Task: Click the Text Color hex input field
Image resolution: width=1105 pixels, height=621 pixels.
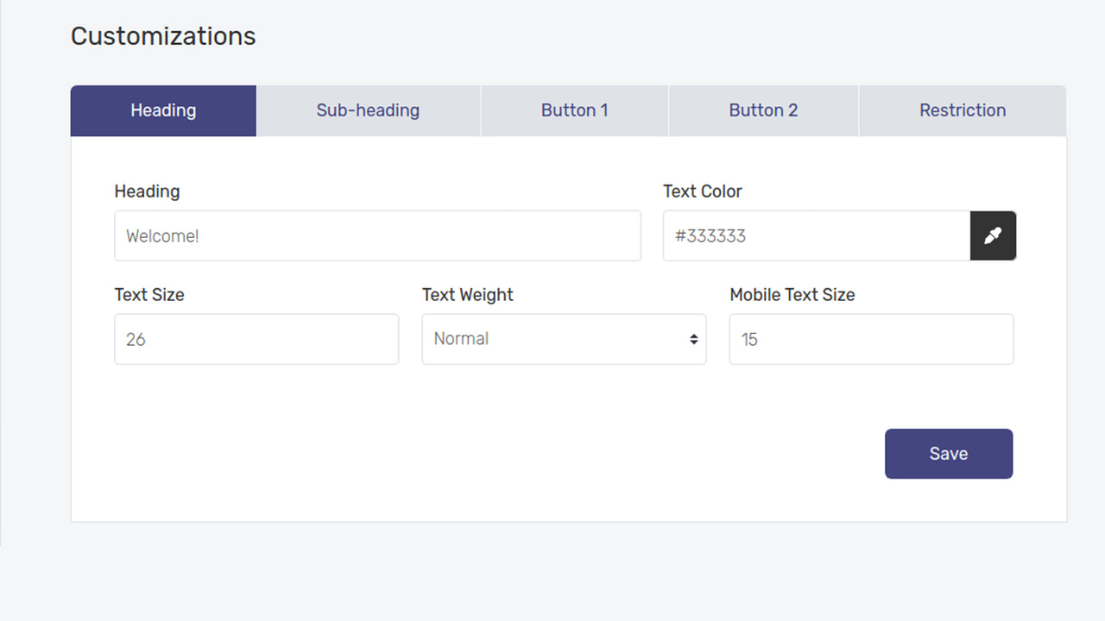Action: coord(816,235)
